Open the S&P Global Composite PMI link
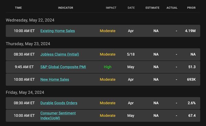Image resolution: width=206 pixels, height=126 pixels. [63, 67]
